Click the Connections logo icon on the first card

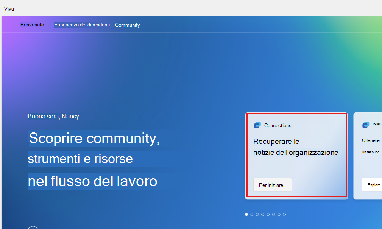coord(257,125)
